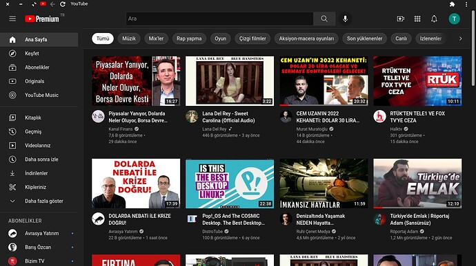Select the Mix'ler filter chip
476x266 pixels.
156,38
